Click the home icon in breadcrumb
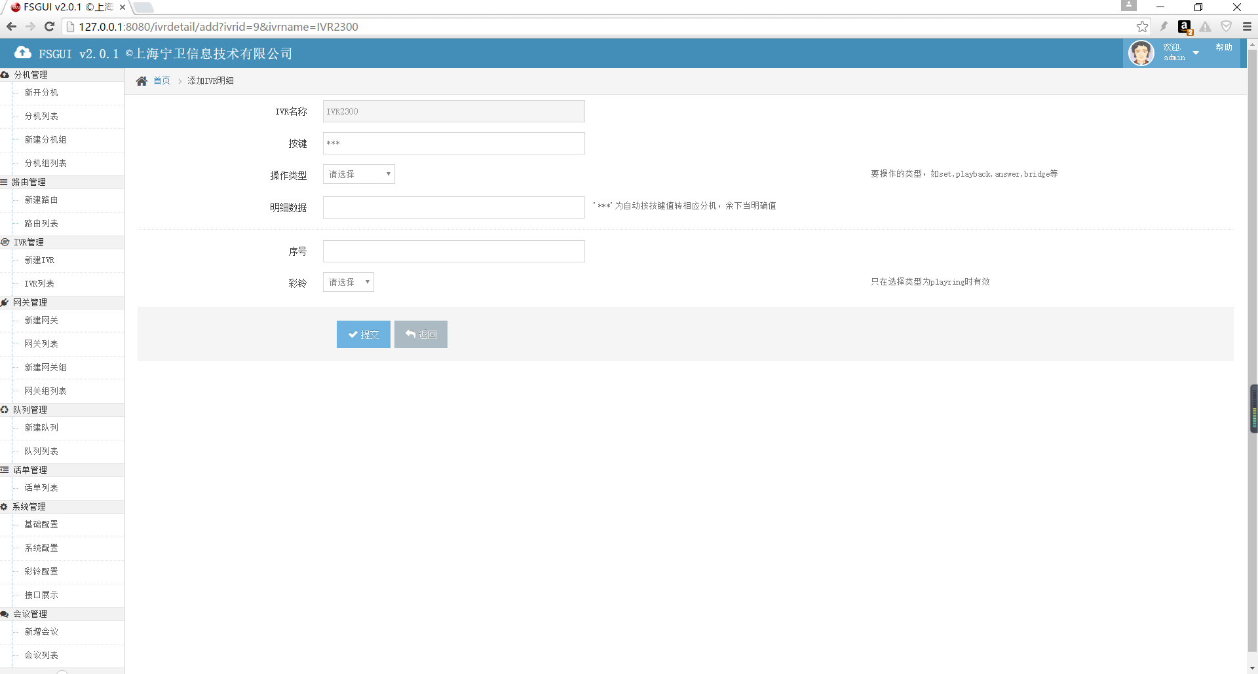 (142, 81)
